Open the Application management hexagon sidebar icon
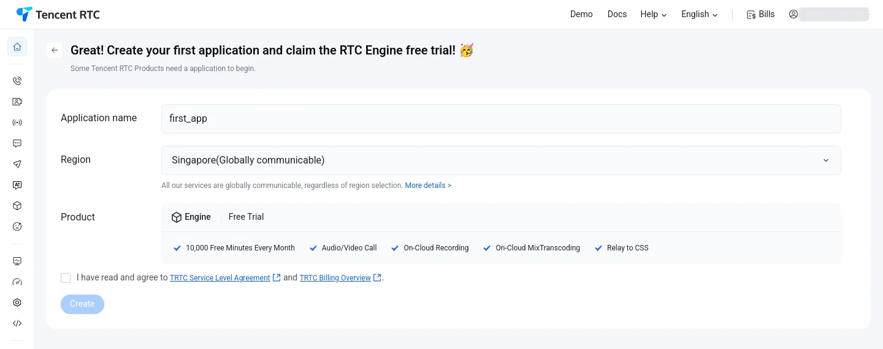Viewport: 883px width, 349px height. pos(17,302)
